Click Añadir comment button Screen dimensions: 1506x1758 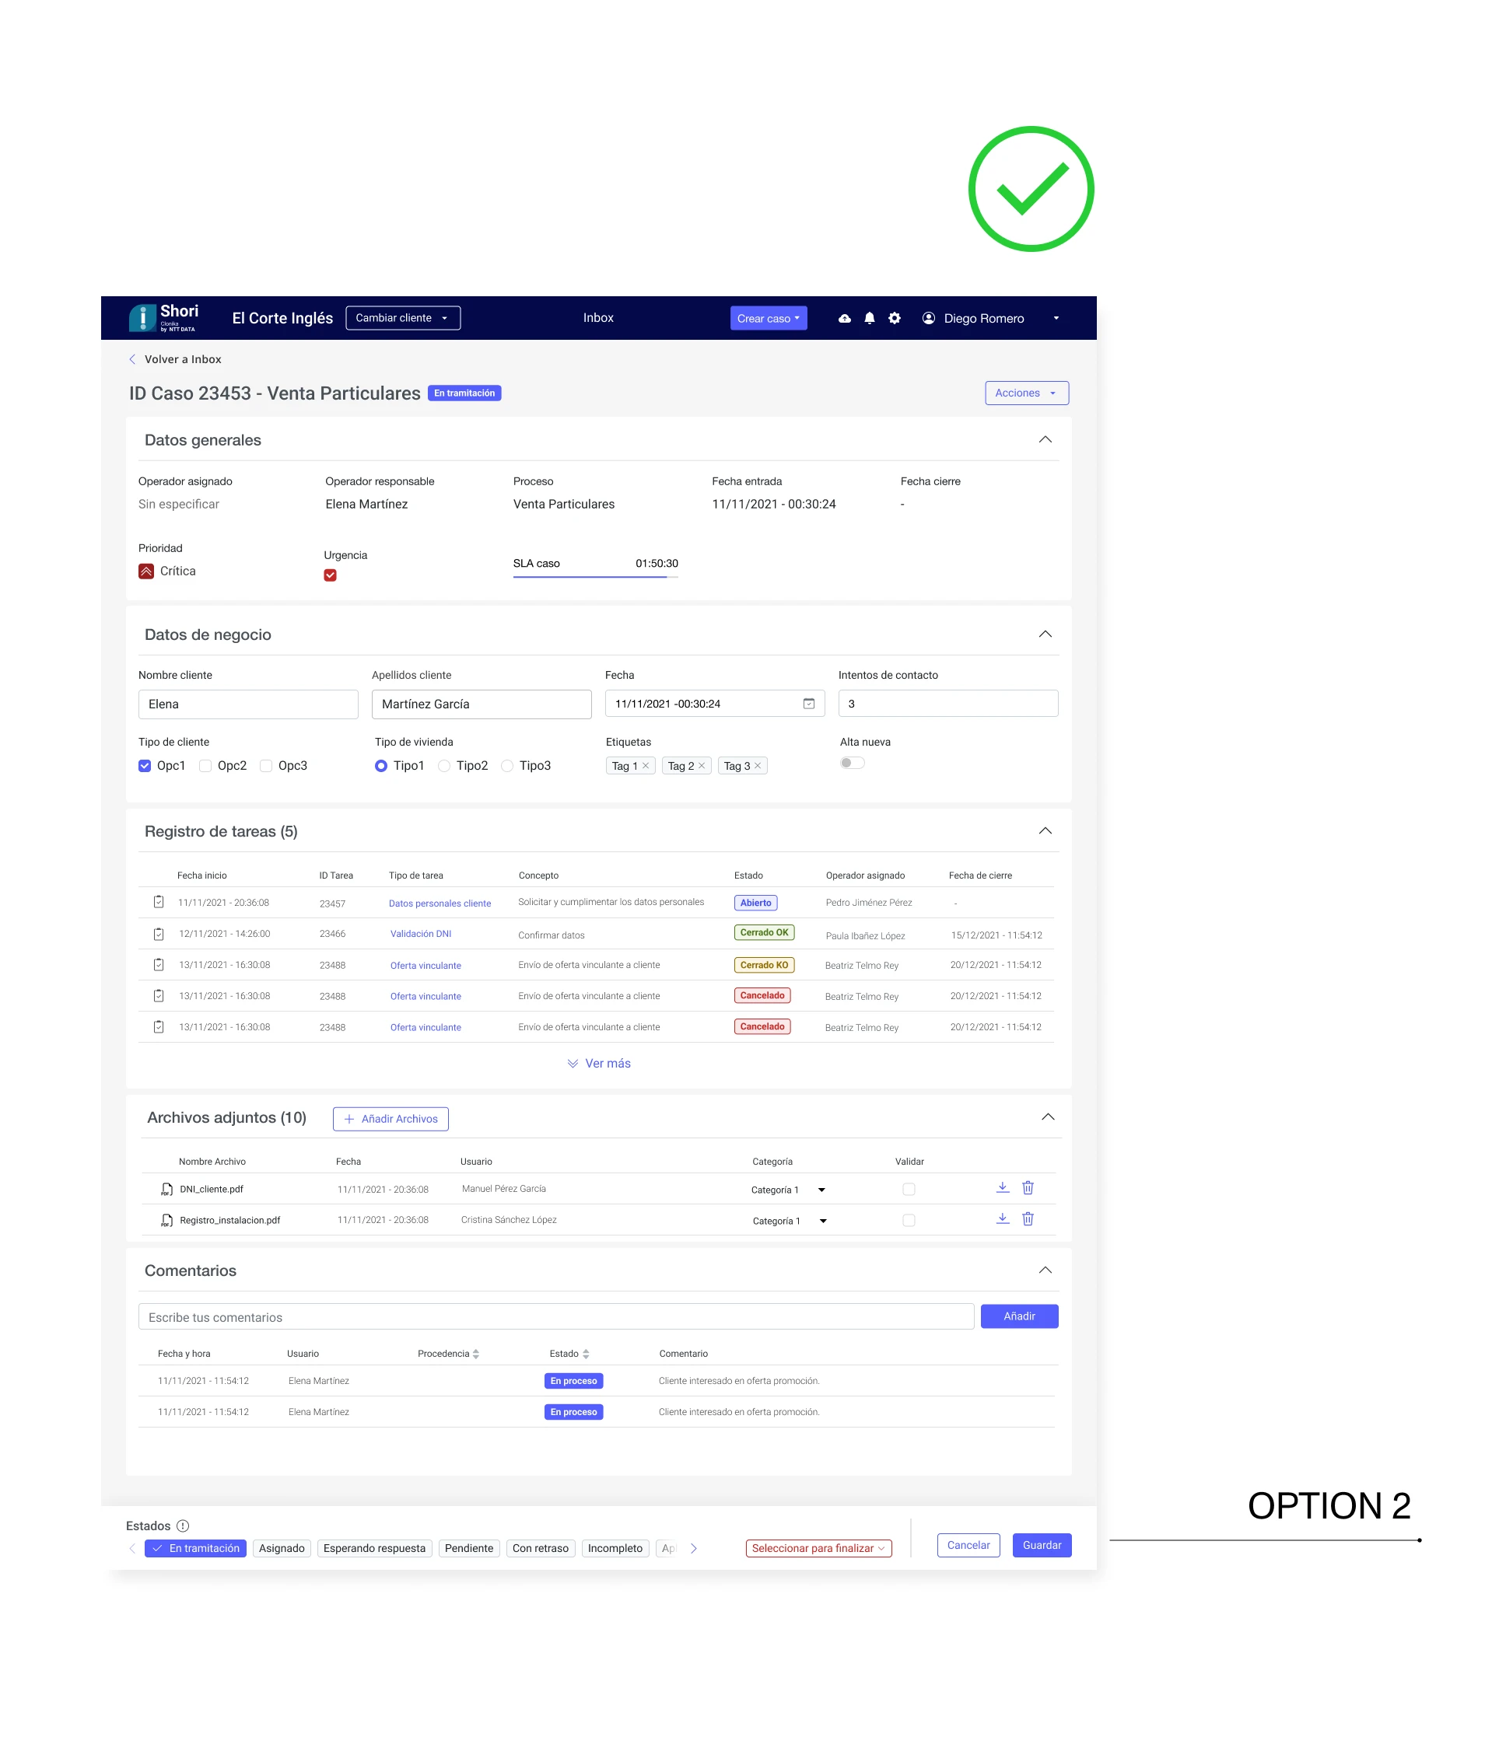[1019, 1316]
